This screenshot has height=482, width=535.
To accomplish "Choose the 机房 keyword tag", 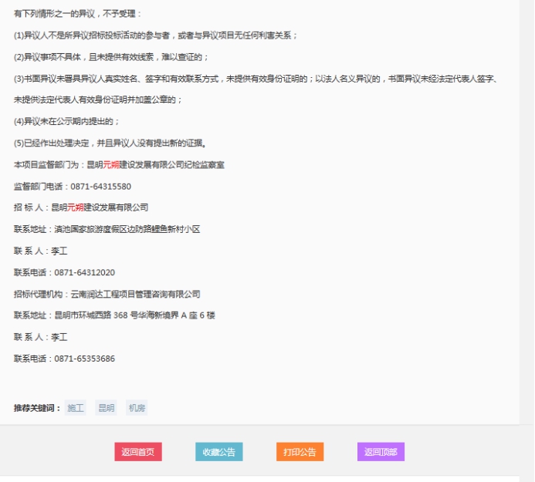I will coord(137,408).
